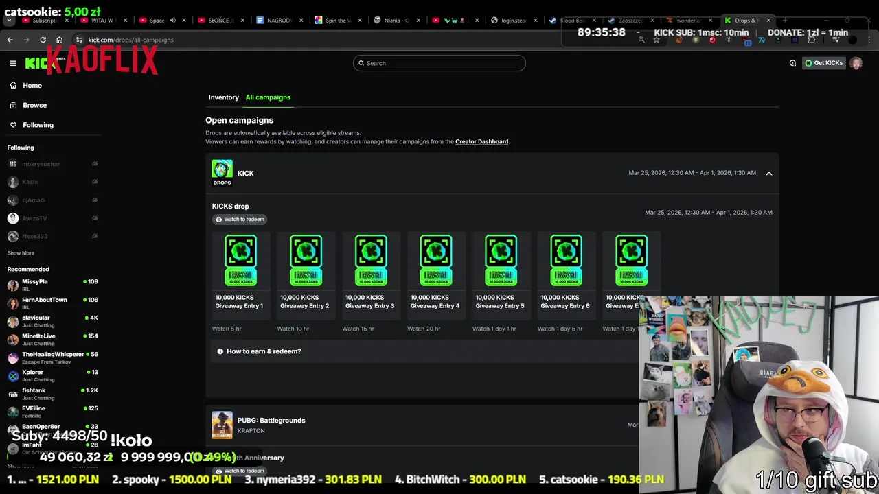Image resolution: width=879 pixels, height=494 pixels.
Task: Click the Watch to redeem badge under KICKS drop
Action: click(239, 220)
